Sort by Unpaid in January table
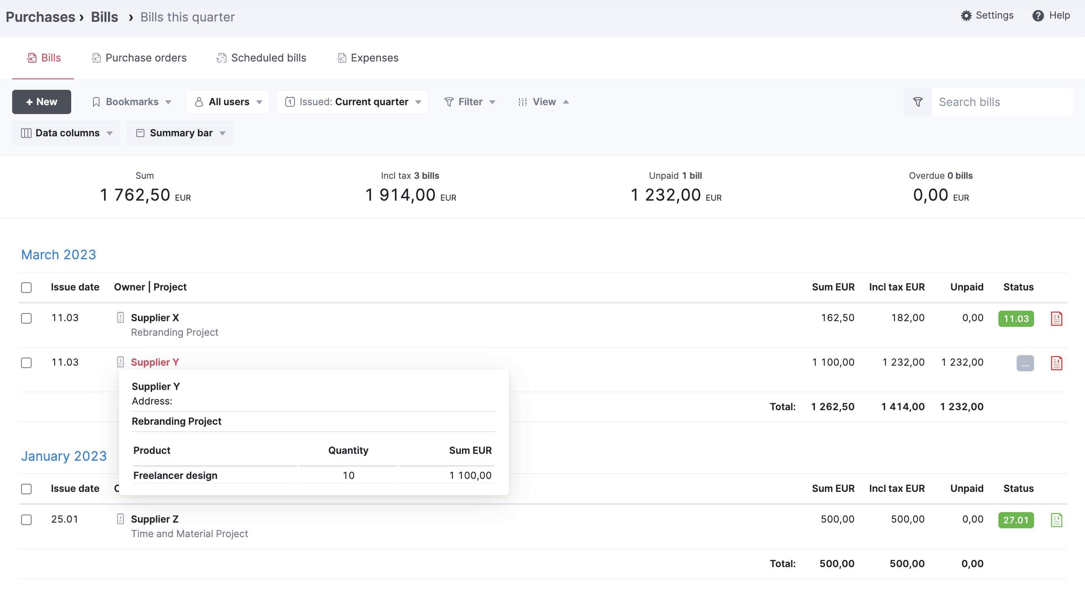Screen dimensions: 1085x593 point(966,489)
